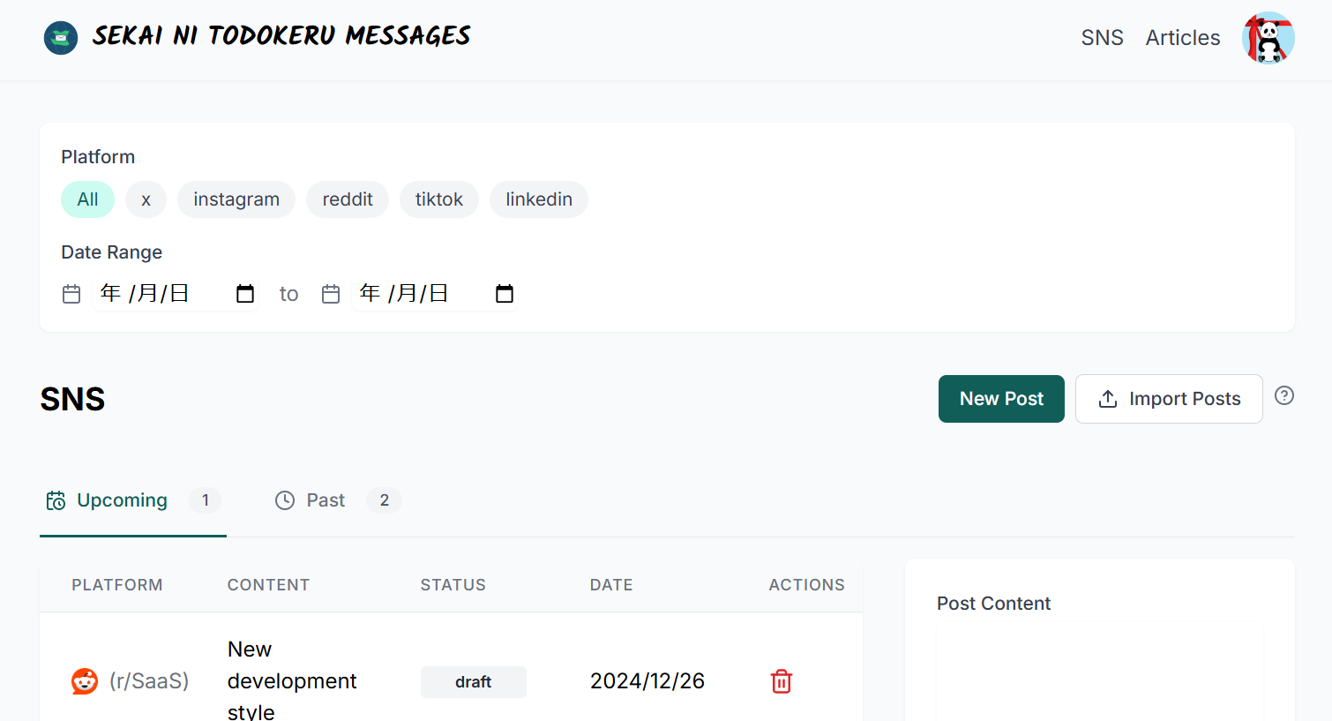Click the calendar icon before start date
This screenshot has height=721, width=1332.
pos(71,294)
